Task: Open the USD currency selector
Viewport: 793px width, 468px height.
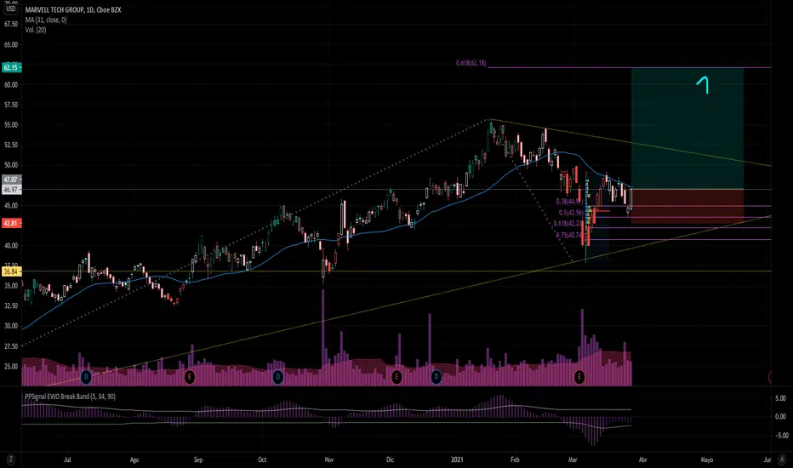Action: 10,9
